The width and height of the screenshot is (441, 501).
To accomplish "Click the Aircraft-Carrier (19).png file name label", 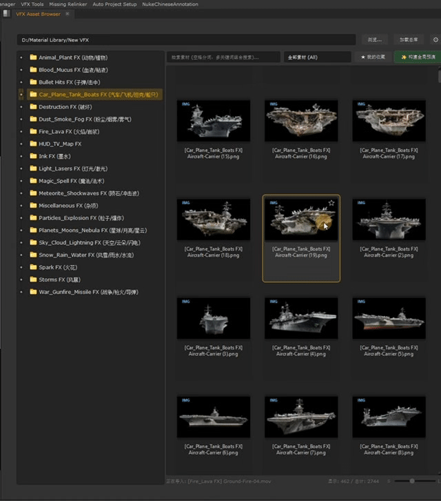I will (x=301, y=252).
